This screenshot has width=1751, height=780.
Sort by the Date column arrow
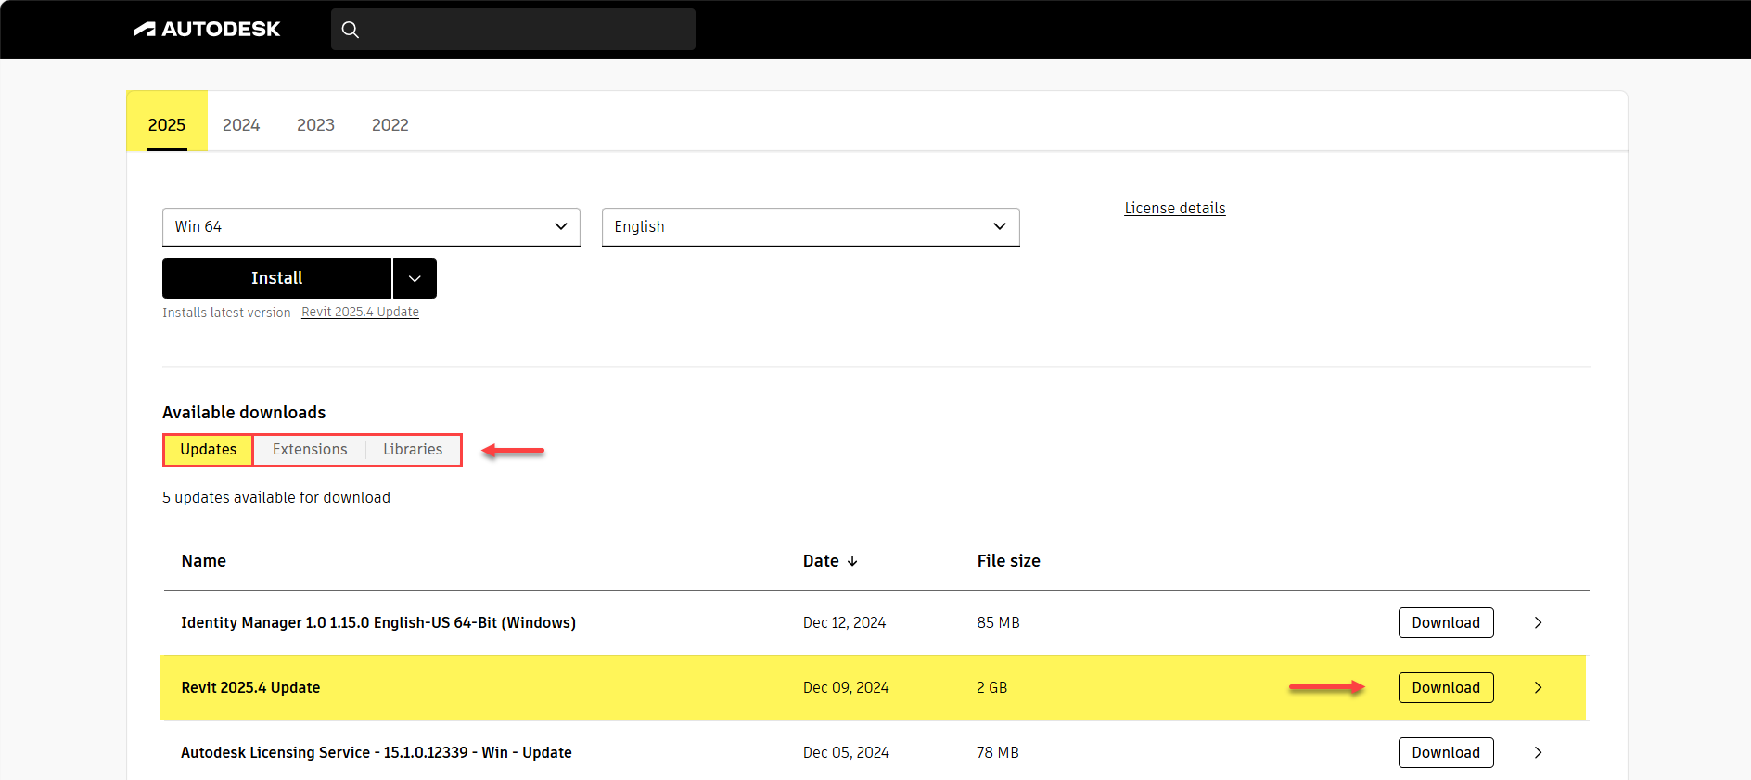[x=852, y=561]
